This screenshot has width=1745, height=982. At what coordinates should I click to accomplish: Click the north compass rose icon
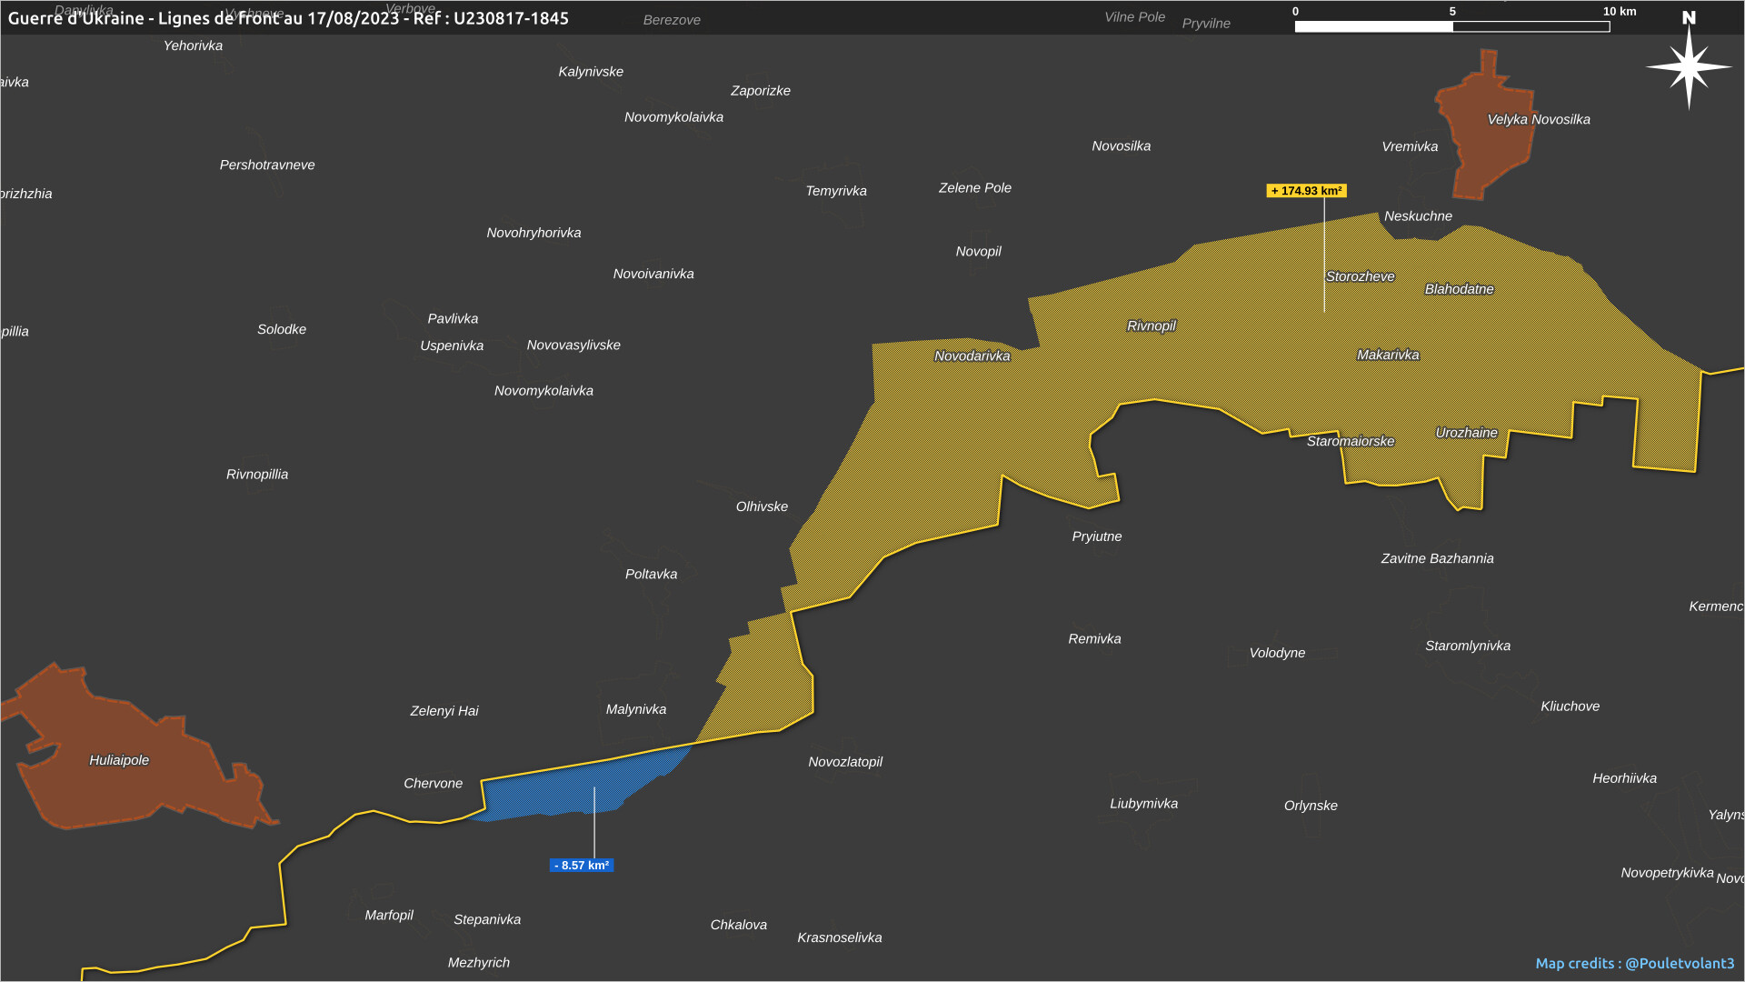(x=1689, y=65)
